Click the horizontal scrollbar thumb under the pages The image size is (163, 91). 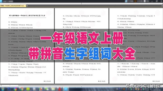pos(10,85)
